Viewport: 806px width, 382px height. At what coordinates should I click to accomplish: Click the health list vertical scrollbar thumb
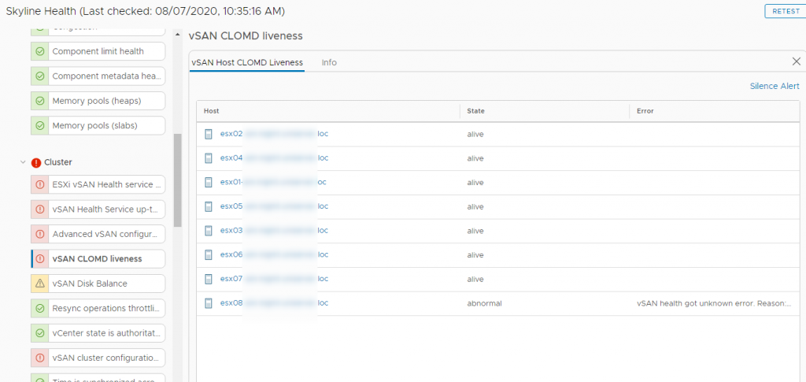coord(177,180)
